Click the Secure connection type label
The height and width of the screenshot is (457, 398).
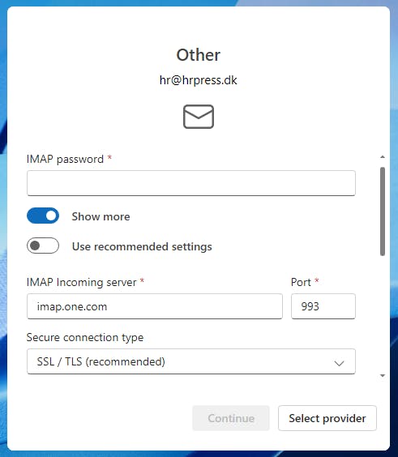(x=85, y=338)
